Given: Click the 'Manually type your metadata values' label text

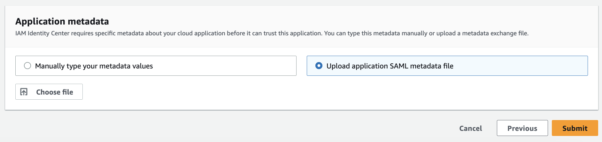Looking at the screenshot, I should (x=94, y=66).
